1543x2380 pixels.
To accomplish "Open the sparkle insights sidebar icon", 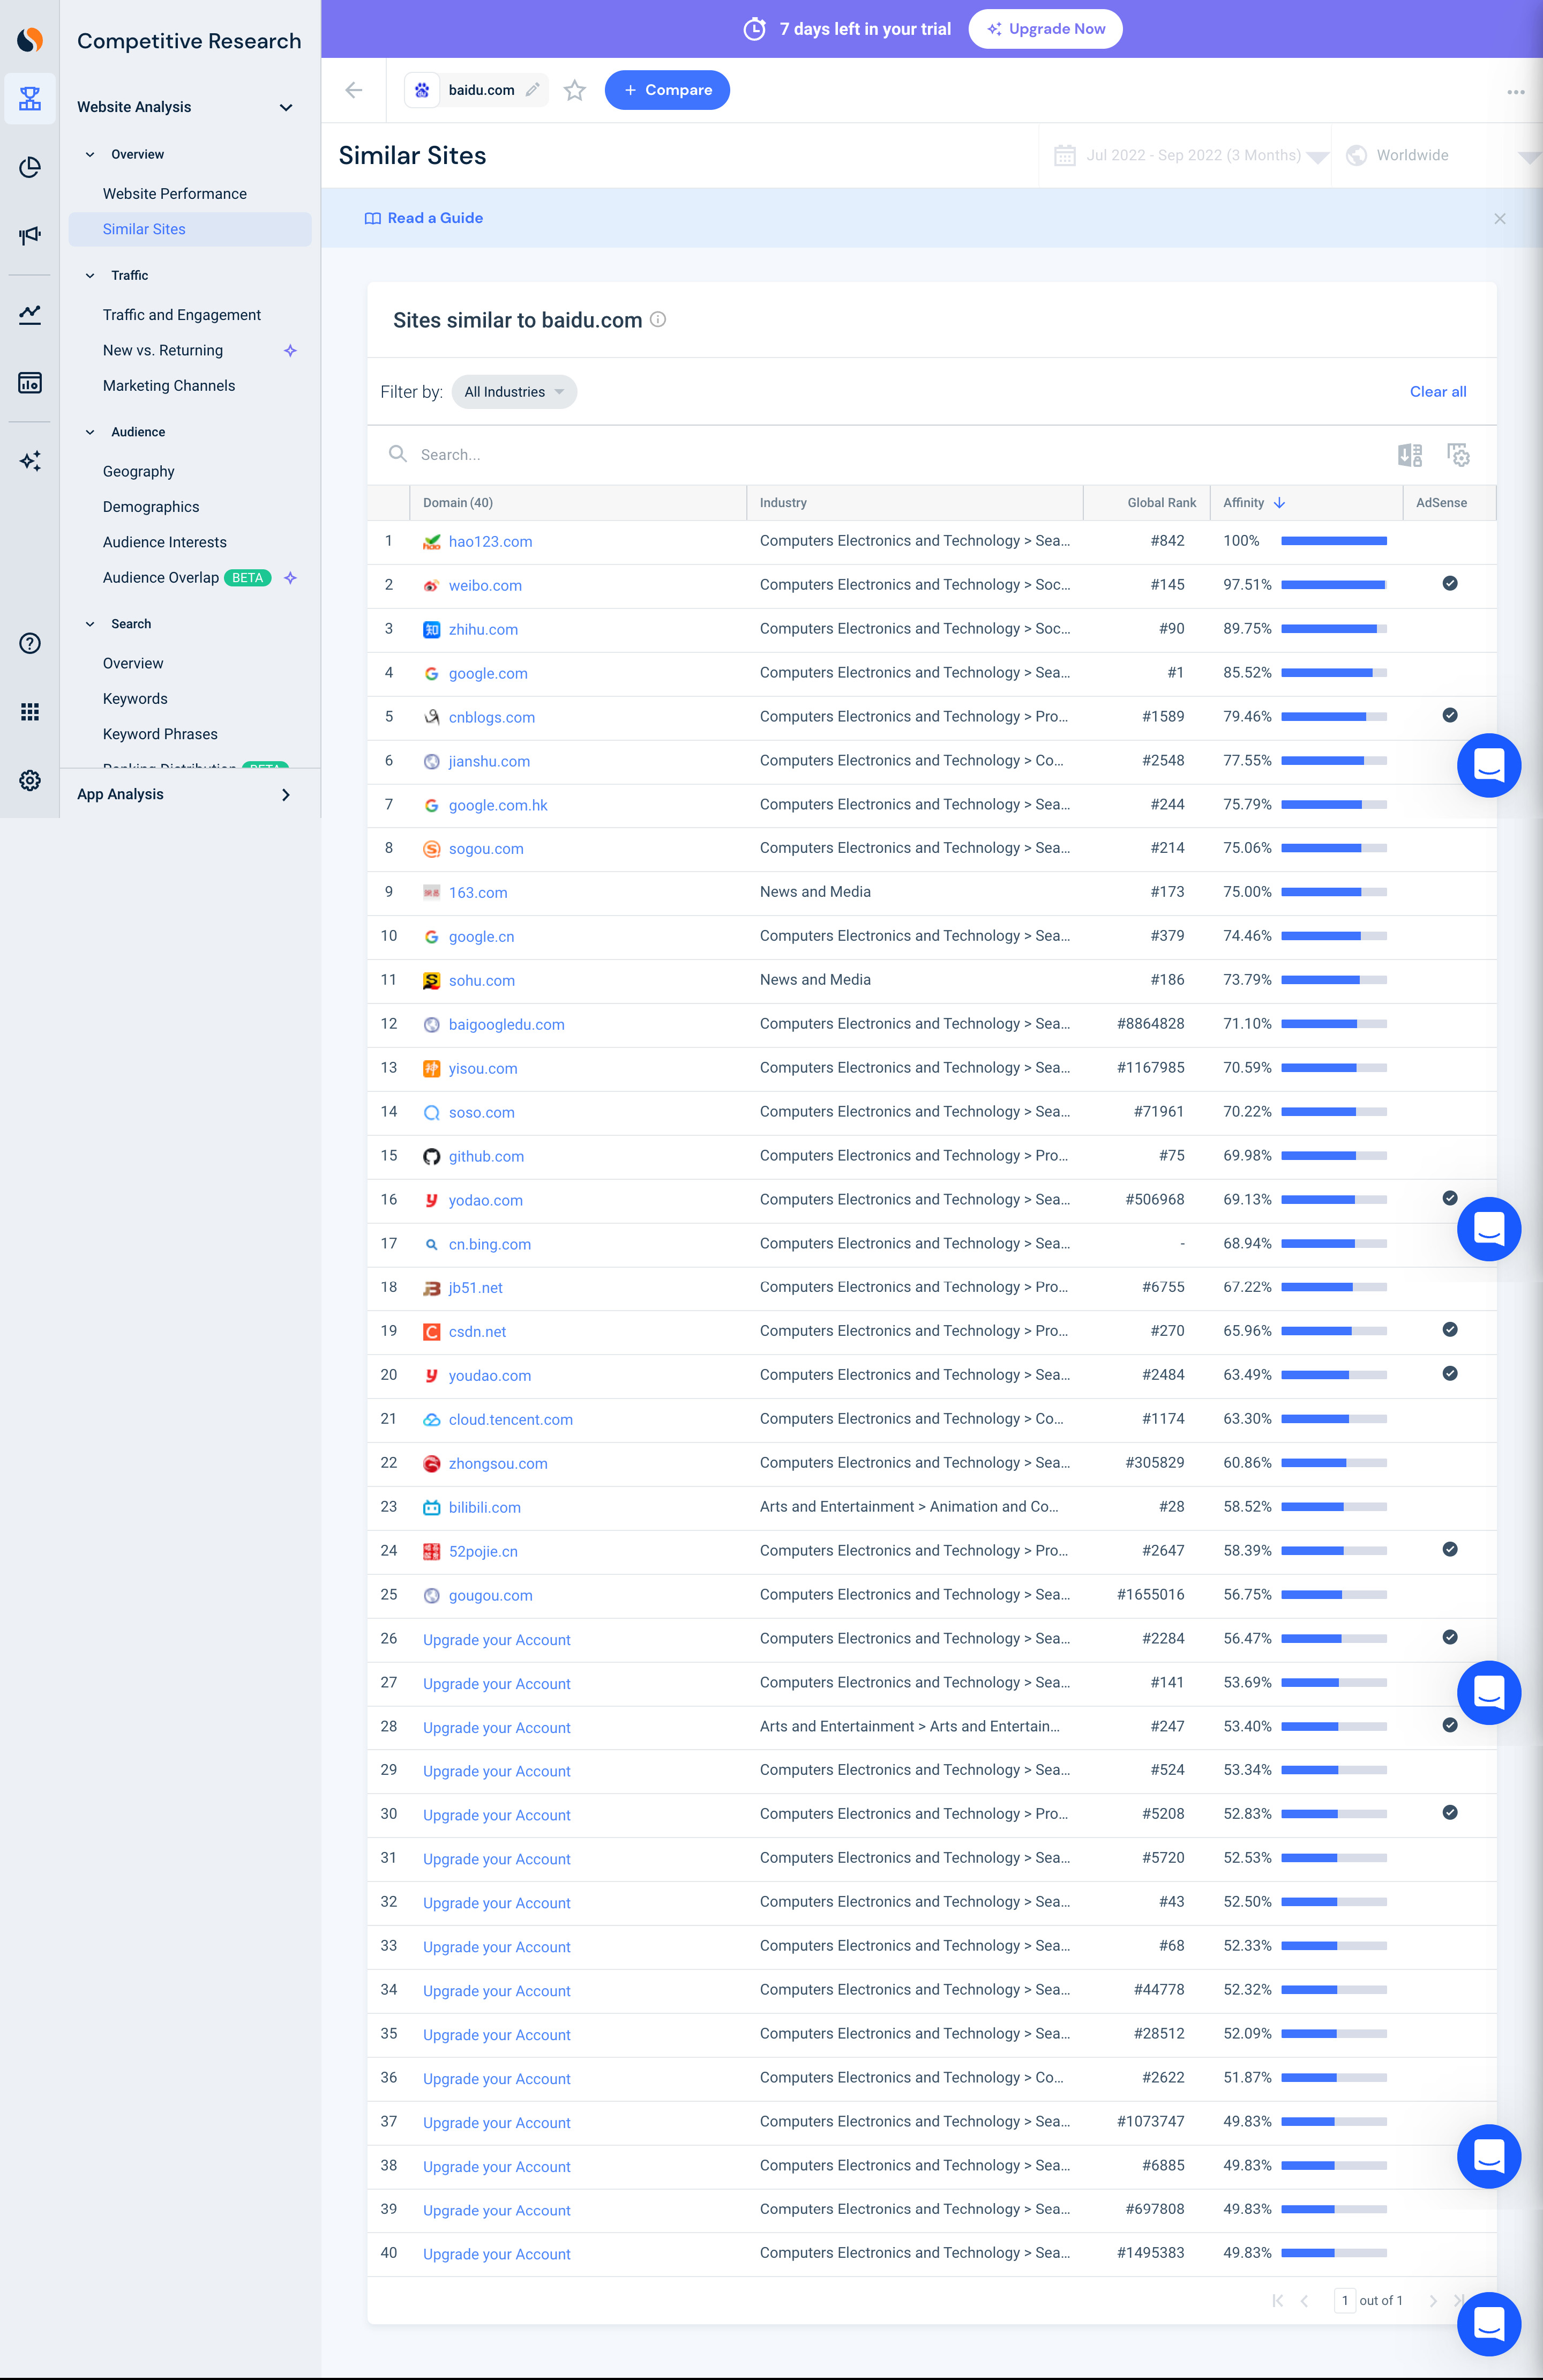I will point(30,460).
